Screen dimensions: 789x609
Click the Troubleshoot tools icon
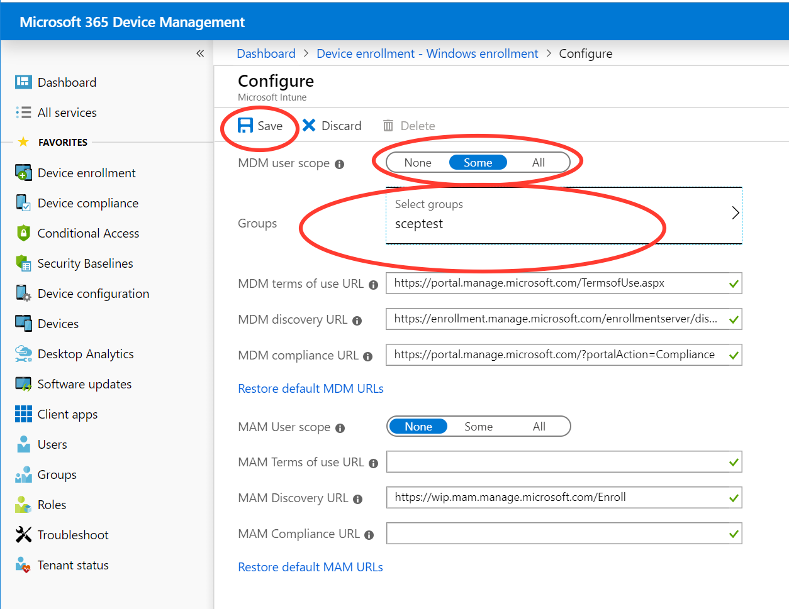pos(23,535)
